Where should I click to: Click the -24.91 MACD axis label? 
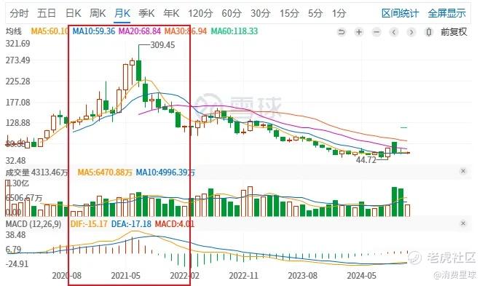pos(17,264)
